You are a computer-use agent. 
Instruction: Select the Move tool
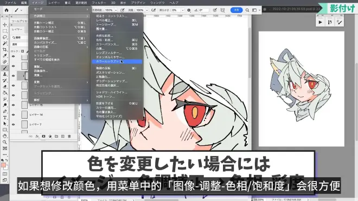[x=5, y=24]
